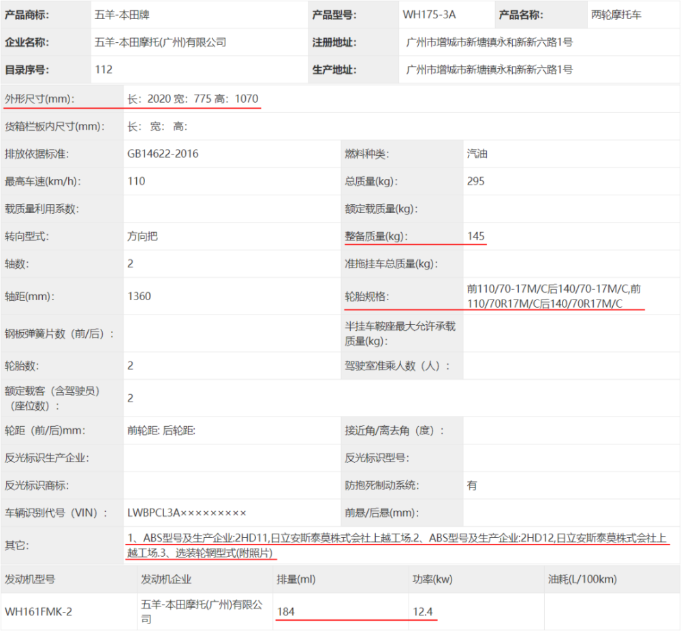Image resolution: width=681 pixels, height=631 pixels.
Task: Select tire spec 前110/70-17M/C后140/70-17M/C
Action: coord(548,289)
